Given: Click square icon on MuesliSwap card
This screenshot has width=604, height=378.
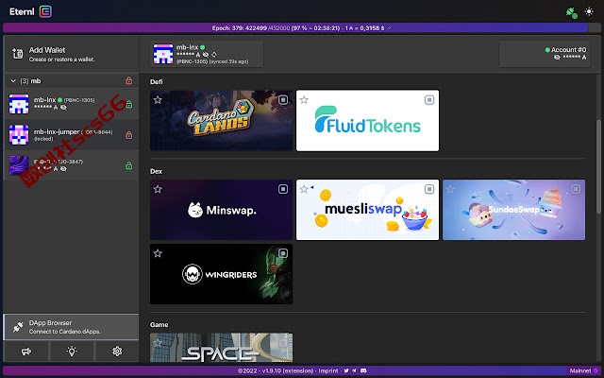Looking at the screenshot, I should (x=429, y=189).
